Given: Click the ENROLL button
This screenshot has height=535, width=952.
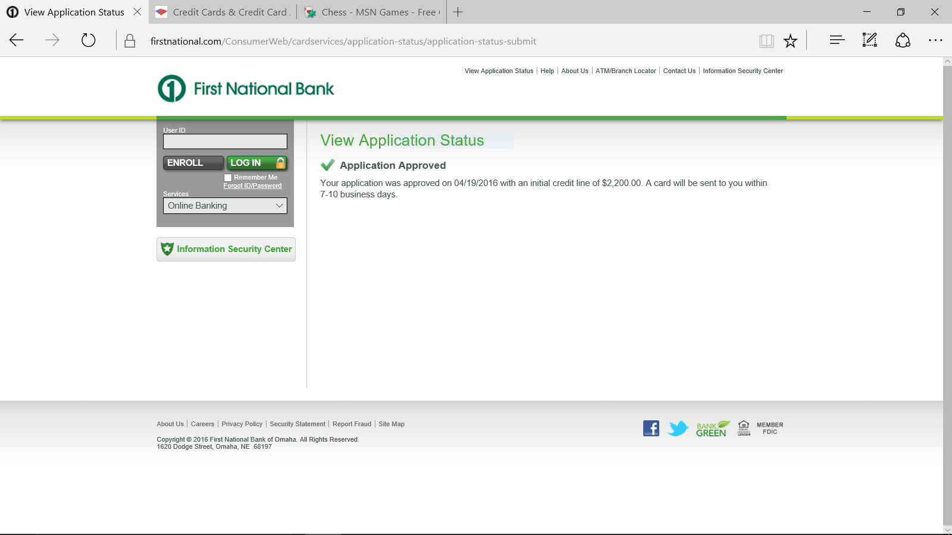Looking at the screenshot, I should pyautogui.click(x=193, y=163).
